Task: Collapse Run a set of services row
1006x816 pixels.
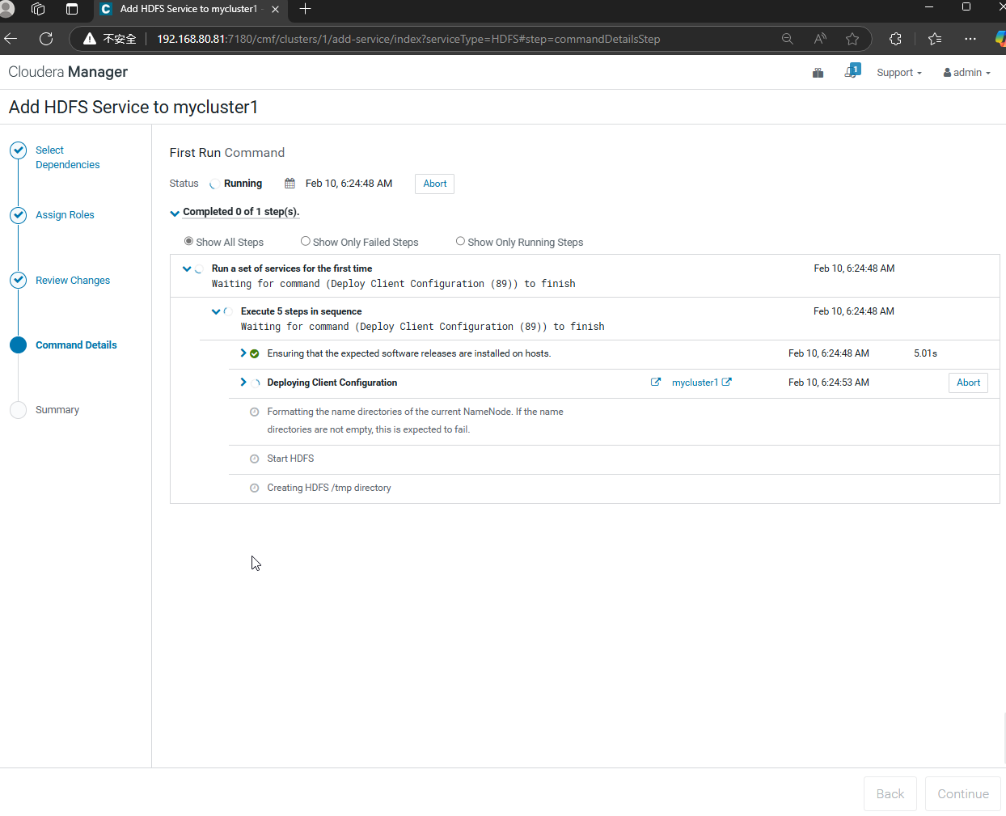Action: coord(187,268)
